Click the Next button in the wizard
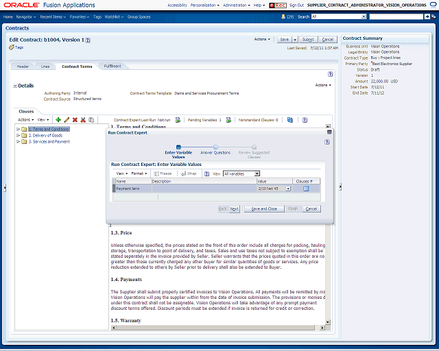 234,209
